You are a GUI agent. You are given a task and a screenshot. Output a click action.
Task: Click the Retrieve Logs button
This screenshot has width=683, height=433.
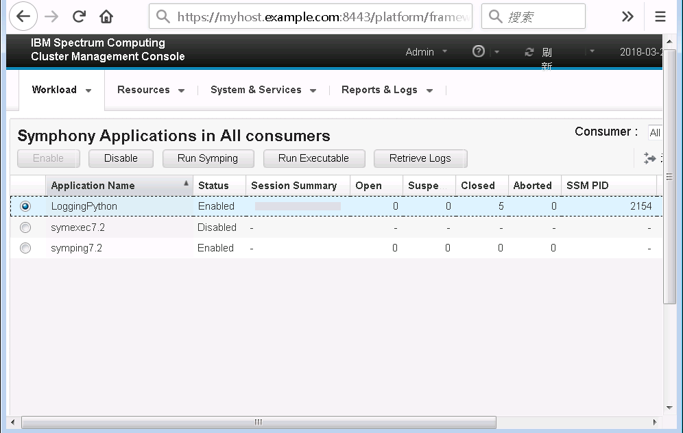[x=420, y=158]
